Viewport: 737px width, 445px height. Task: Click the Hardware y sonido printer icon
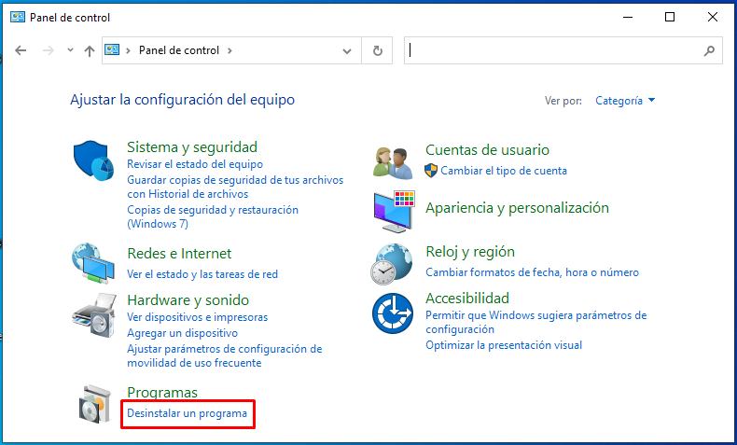[x=93, y=313]
